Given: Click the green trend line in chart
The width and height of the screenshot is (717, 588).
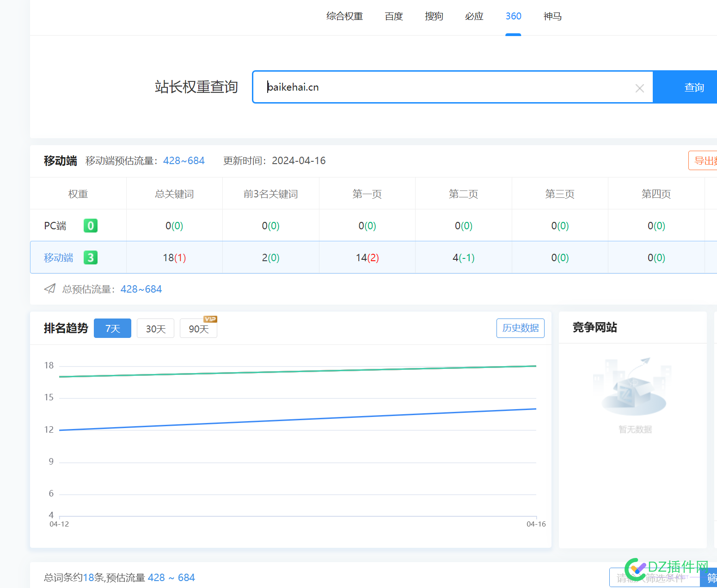Looking at the screenshot, I should coord(298,371).
